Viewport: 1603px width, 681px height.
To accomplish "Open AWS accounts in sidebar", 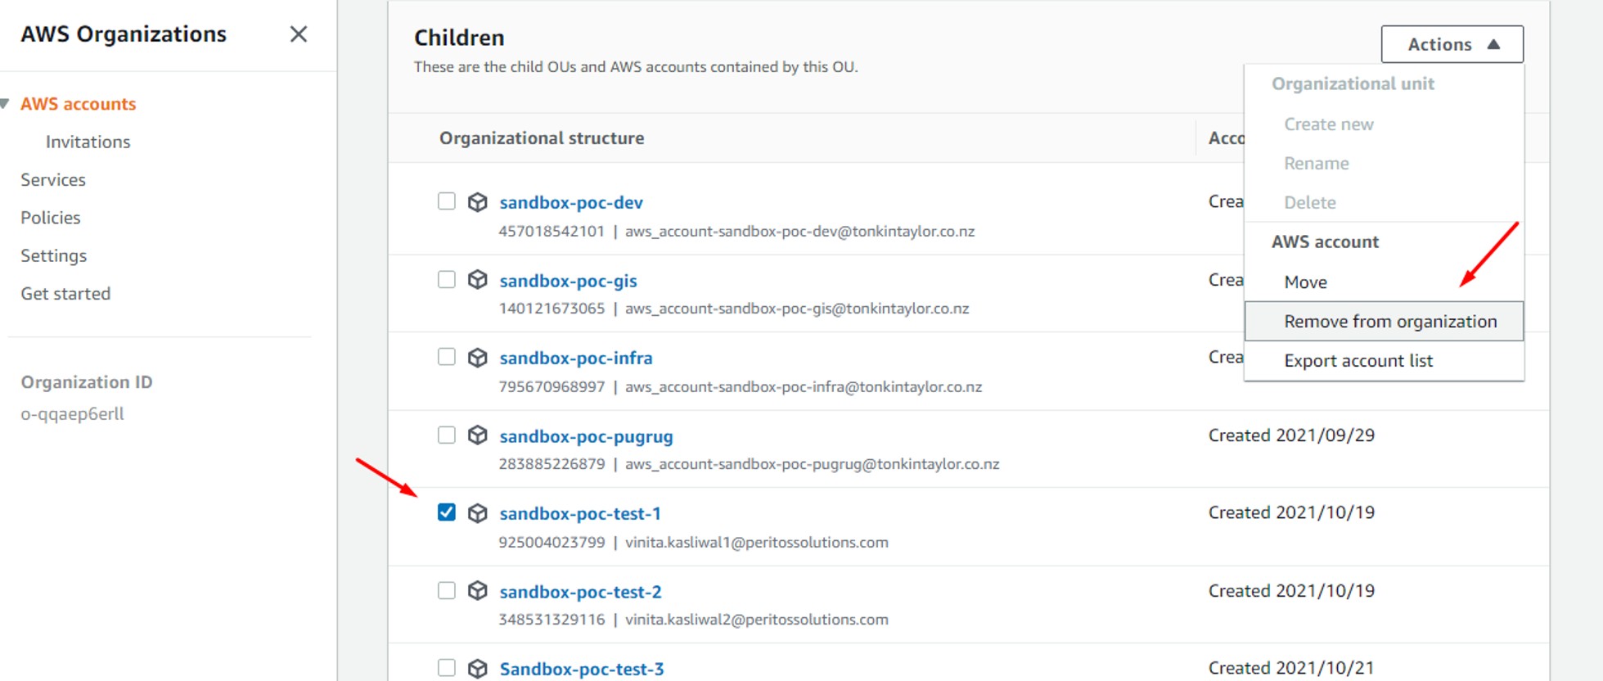I will [x=79, y=104].
